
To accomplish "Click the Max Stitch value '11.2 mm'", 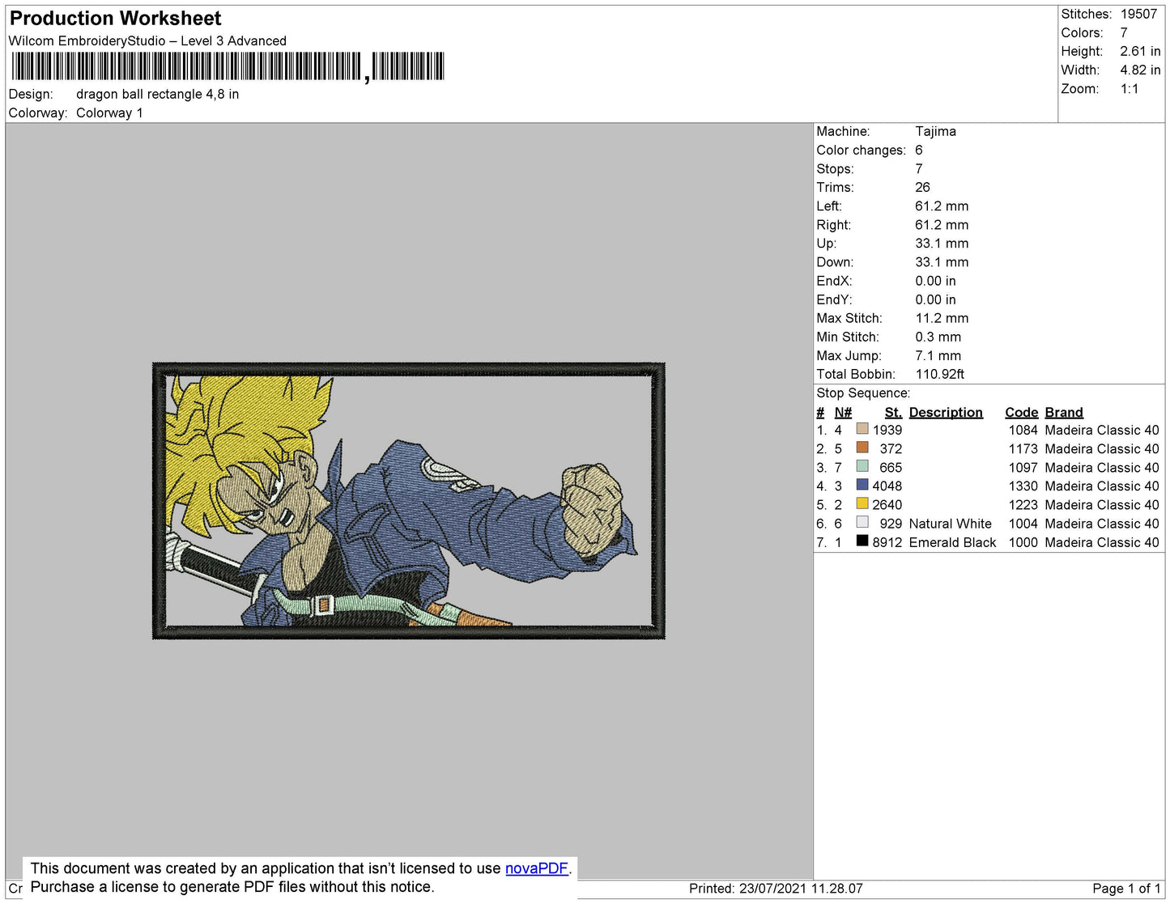I will tap(942, 318).
